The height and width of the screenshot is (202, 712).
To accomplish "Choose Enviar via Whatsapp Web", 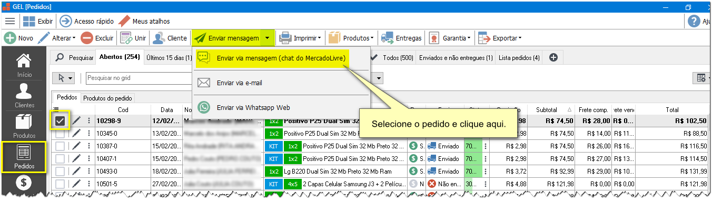I will click(253, 107).
